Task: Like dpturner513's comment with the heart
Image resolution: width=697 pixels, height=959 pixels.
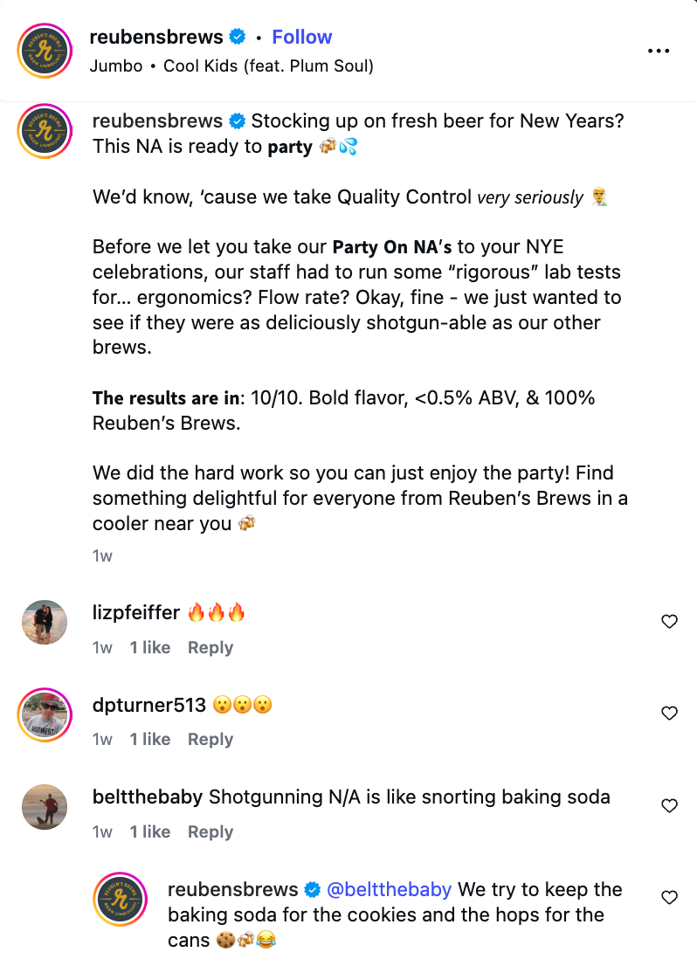Action: tap(669, 714)
